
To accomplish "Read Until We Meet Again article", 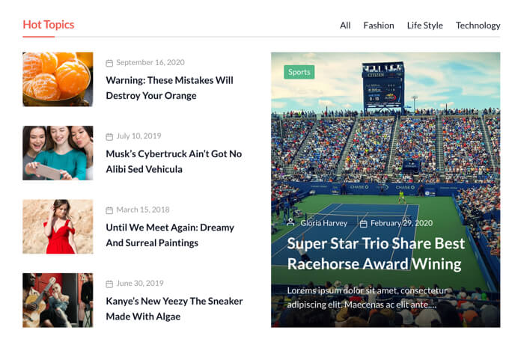I will point(170,235).
